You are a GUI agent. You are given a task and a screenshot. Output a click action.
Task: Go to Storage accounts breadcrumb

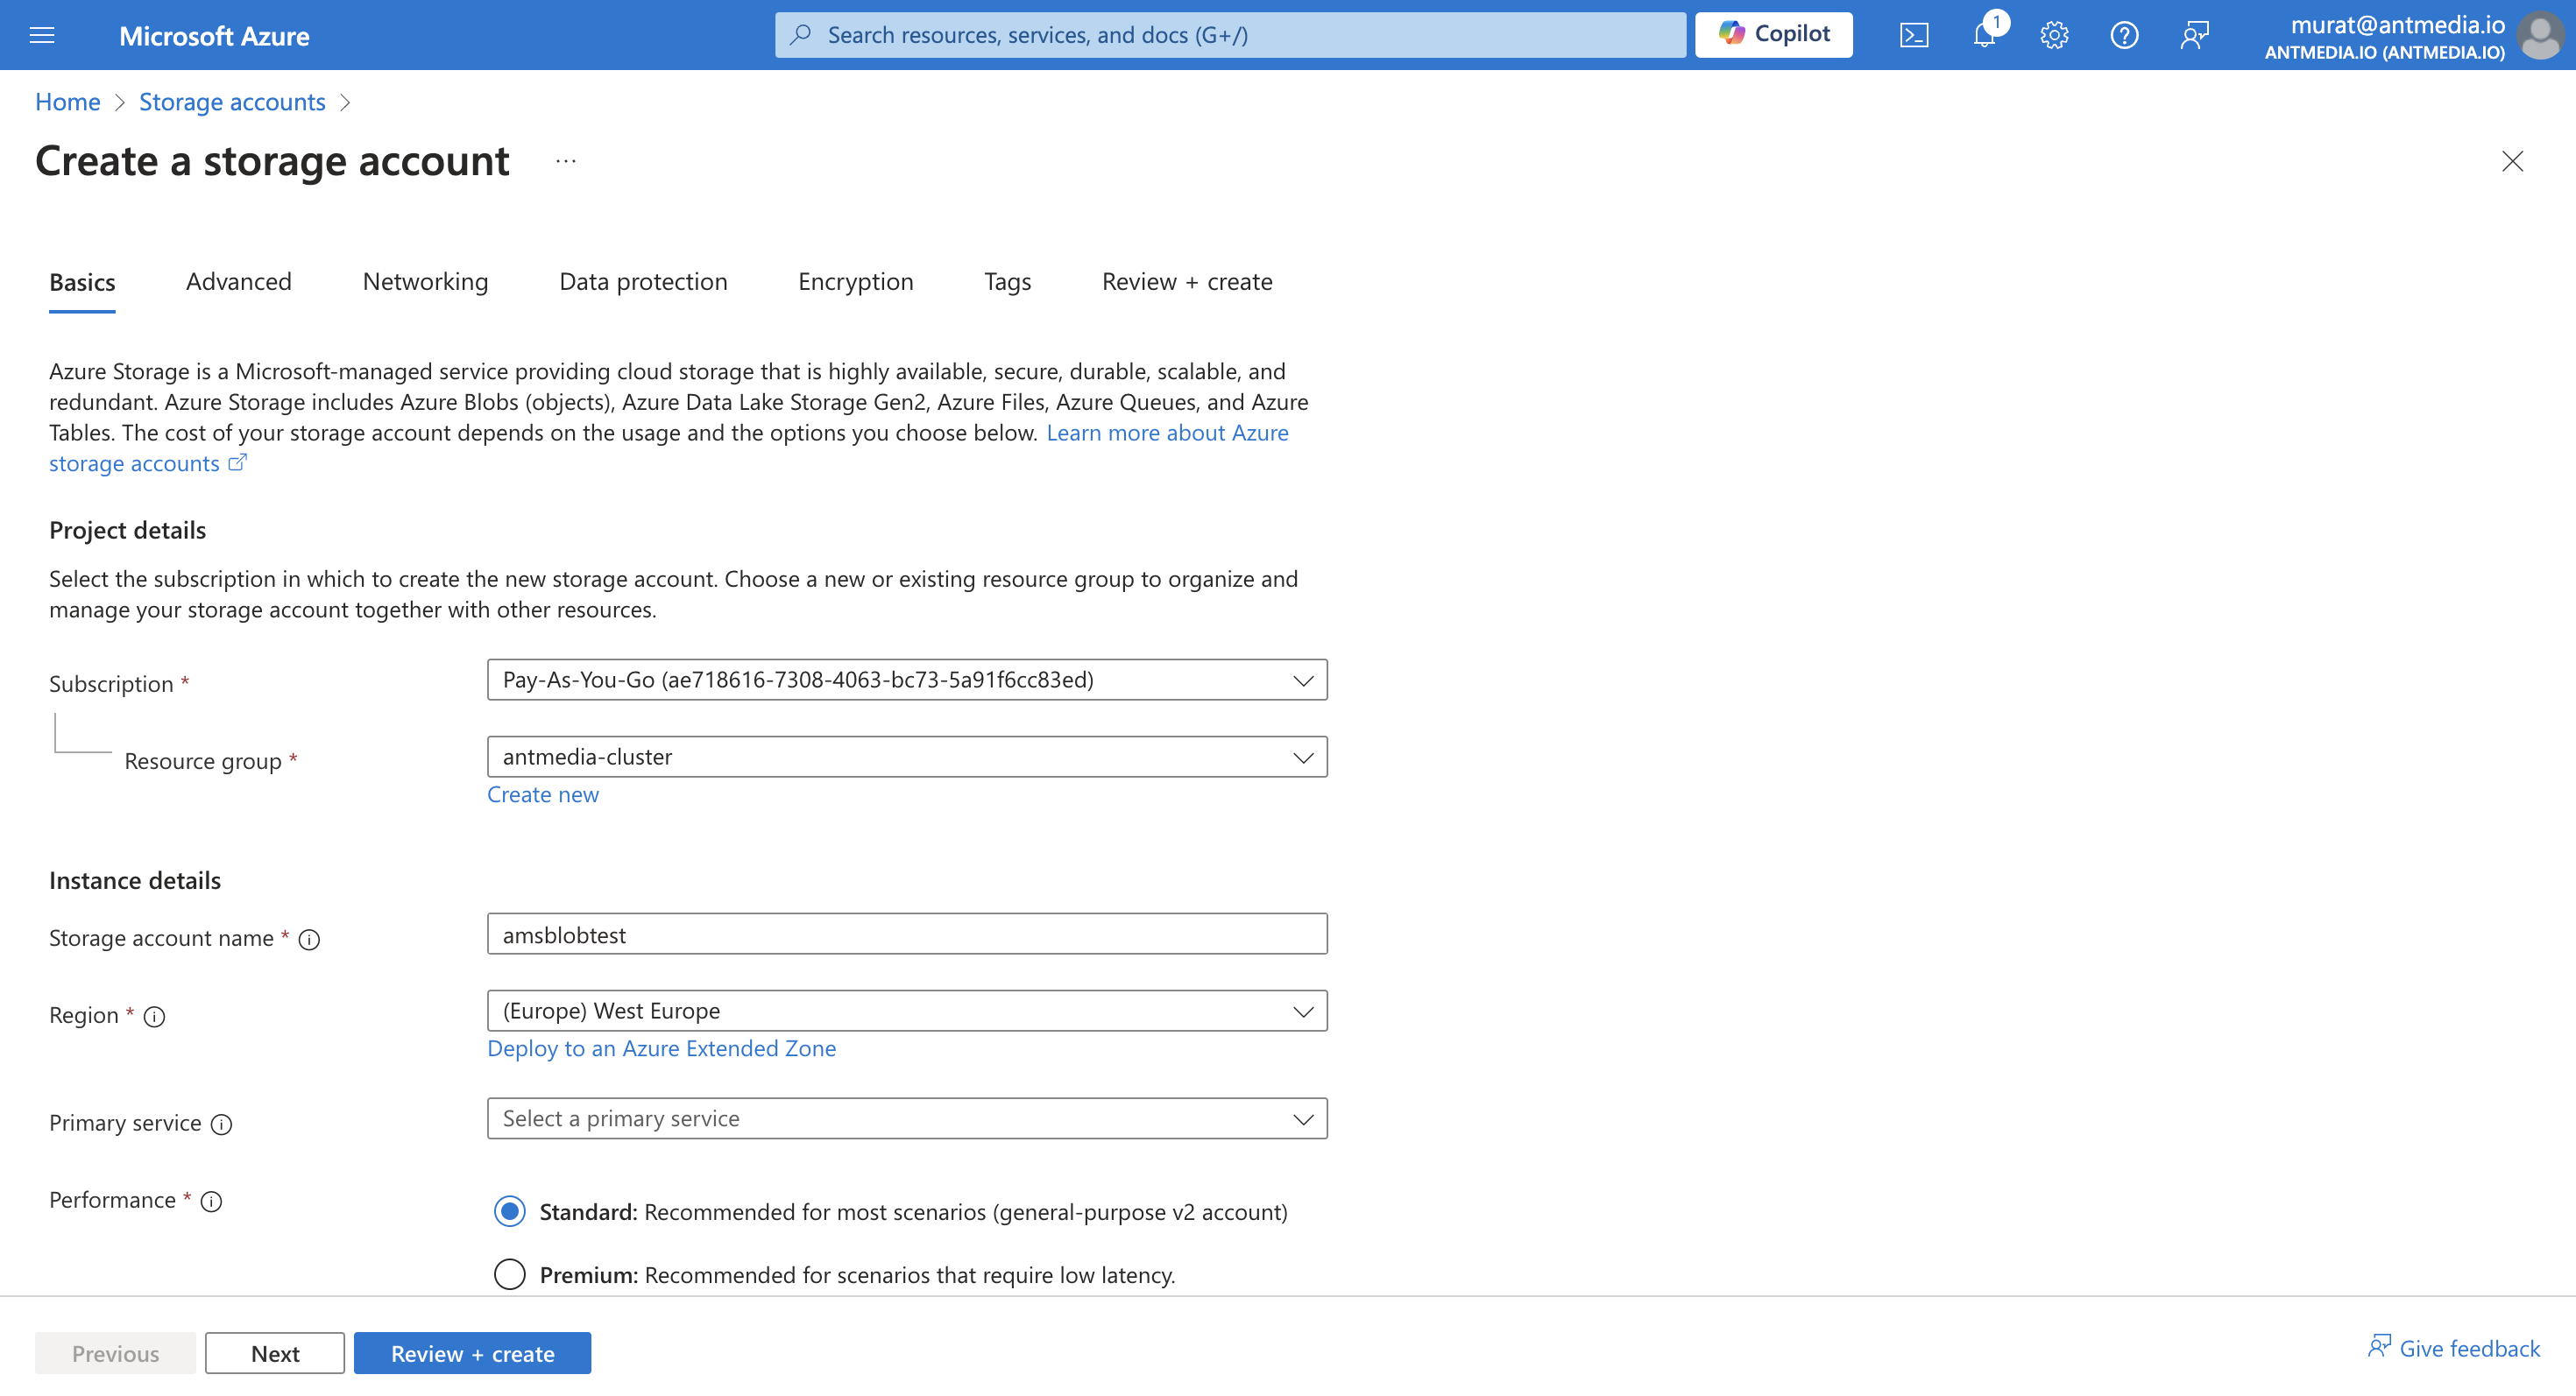[x=232, y=102]
